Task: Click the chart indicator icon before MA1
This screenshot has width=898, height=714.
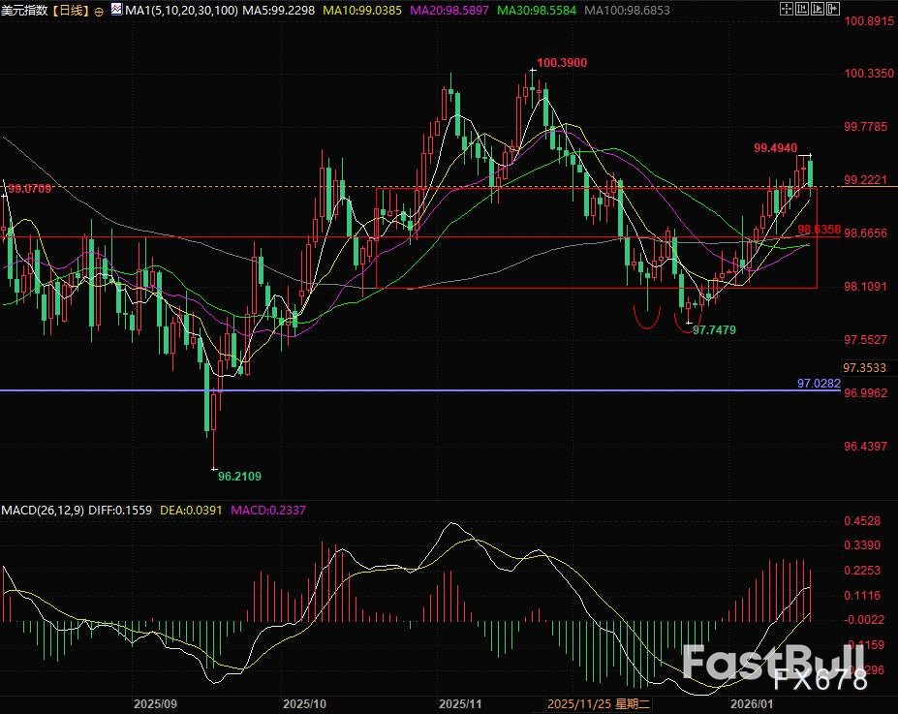Action: click(118, 11)
